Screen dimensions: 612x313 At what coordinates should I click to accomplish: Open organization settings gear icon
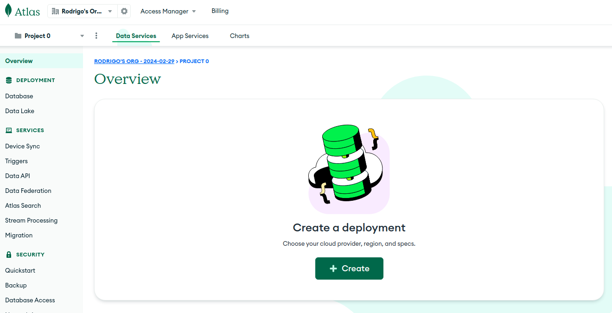(x=124, y=11)
